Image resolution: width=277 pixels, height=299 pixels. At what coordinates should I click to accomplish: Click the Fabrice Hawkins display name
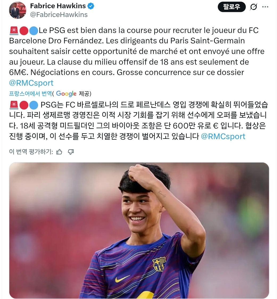tap(58, 6)
